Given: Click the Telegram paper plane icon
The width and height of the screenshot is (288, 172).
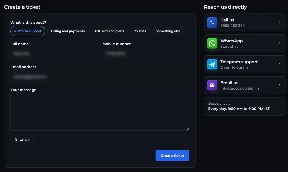Looking at the screenshot, I should [212, 64].
